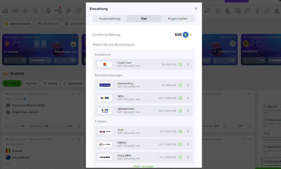This screenshot has width=281, height=169.
Task: Favorite the Argentinien Liga Profesional match
Action: [79, 94]
